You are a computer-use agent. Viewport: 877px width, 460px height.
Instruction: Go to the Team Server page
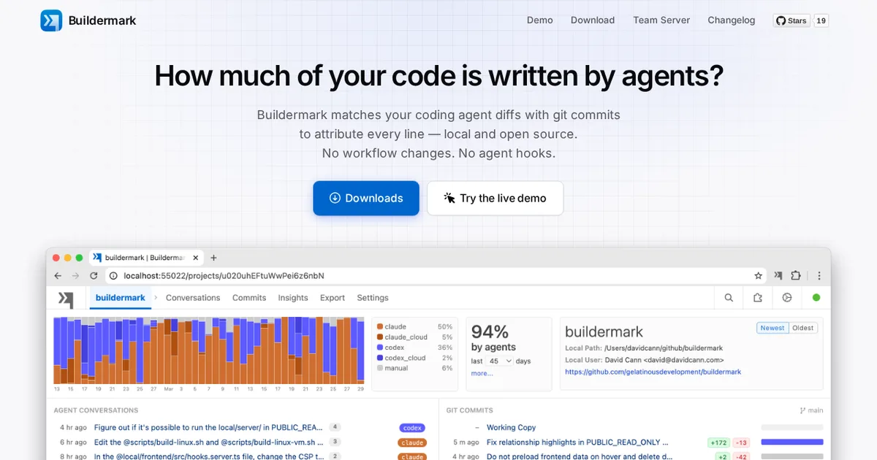click(661, 20)
